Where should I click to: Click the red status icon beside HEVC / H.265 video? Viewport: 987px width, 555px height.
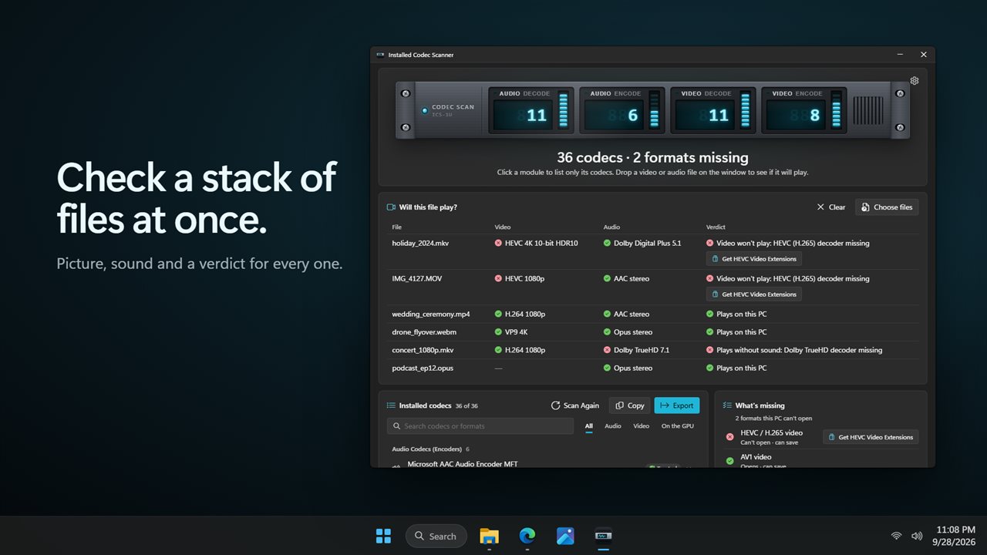[729, 437]
